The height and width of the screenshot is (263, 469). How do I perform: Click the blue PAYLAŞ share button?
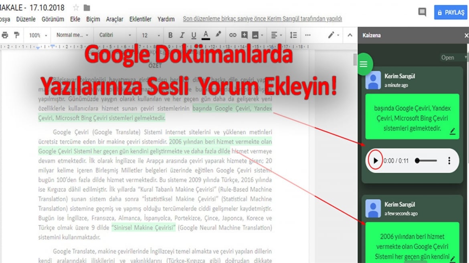[x=451, y=12]
